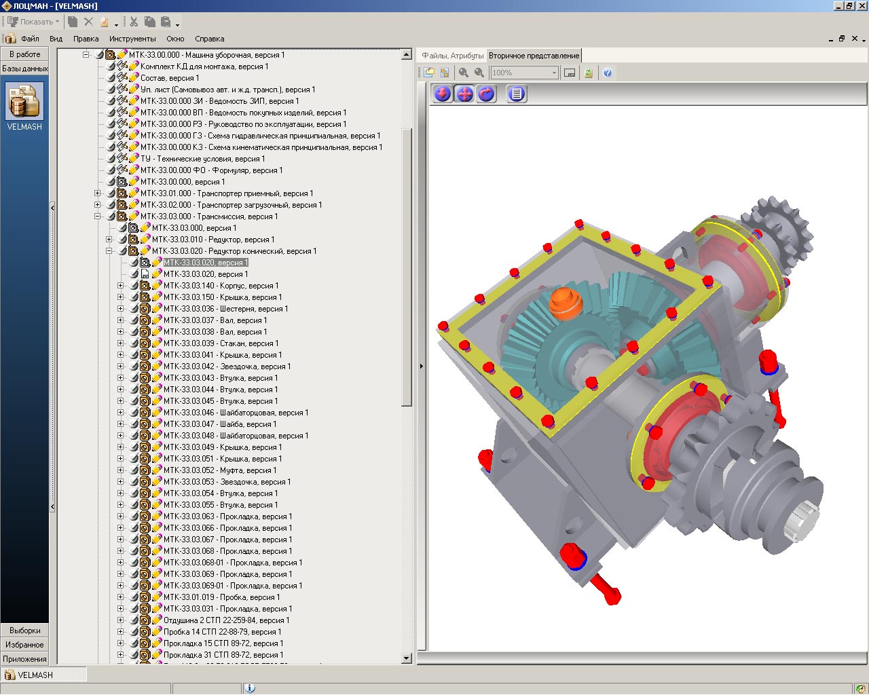The image size is (869, 695).
Task: Click the Избранное sidebar button
Action: (x=24, y=645)
